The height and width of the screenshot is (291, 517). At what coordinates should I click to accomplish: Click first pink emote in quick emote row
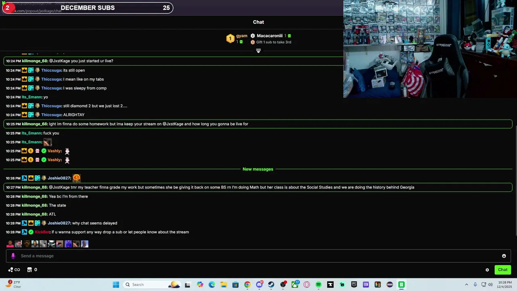click(x=10, y=244)
